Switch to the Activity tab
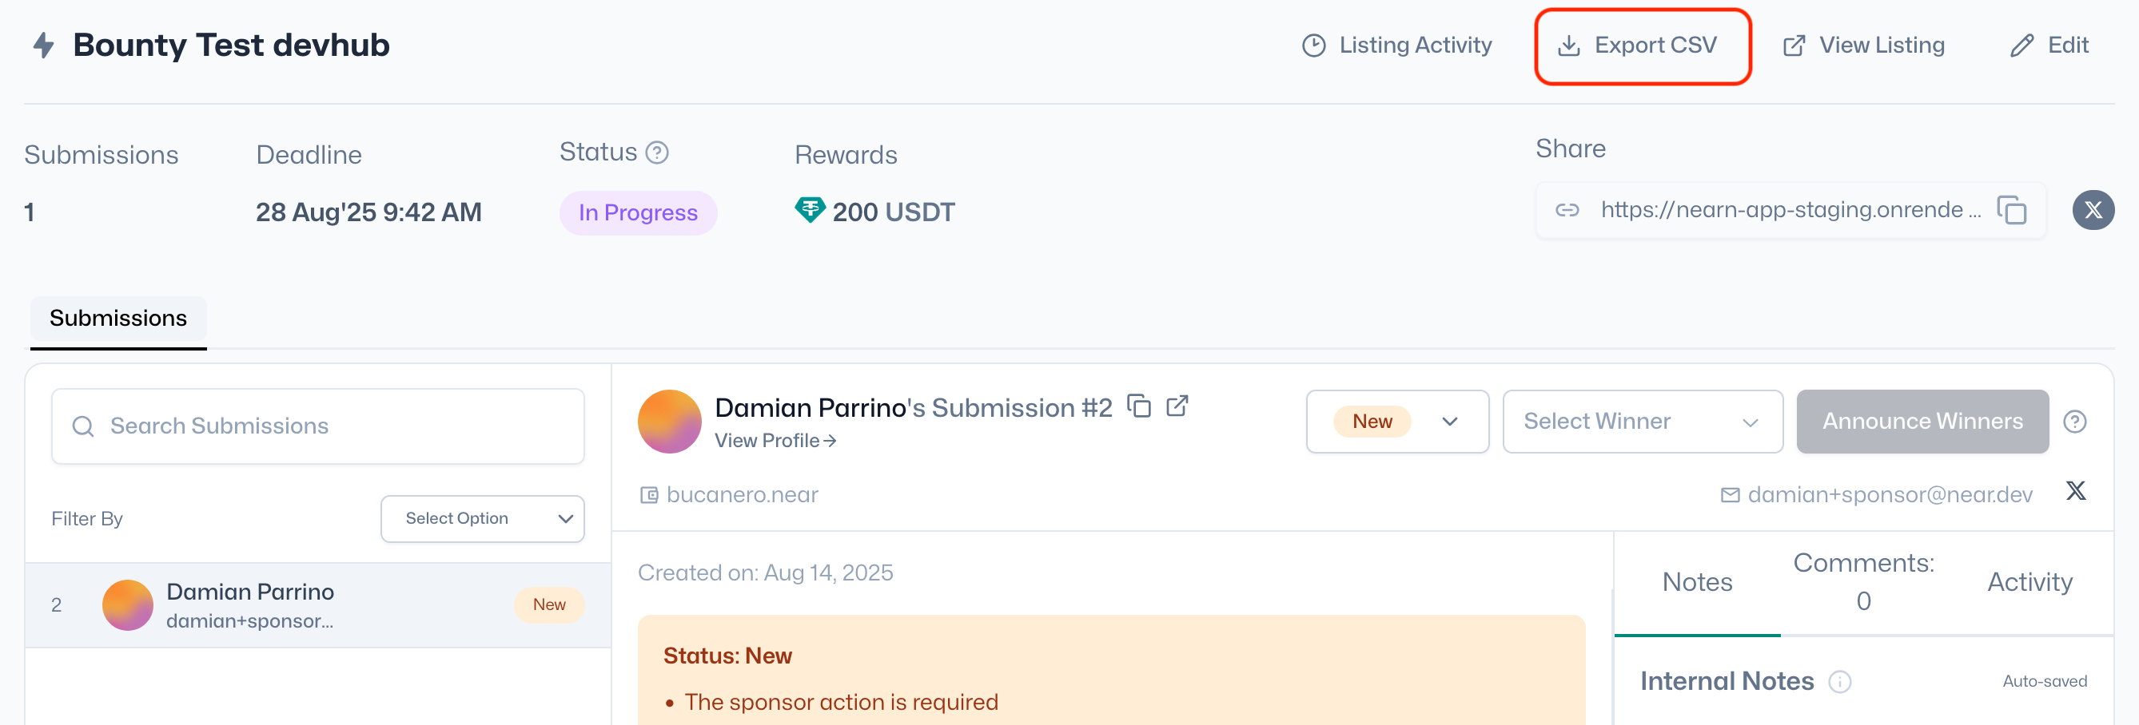Image resolution: width=2139 pixels, height=725 pixels. (x=2029, y=582)
